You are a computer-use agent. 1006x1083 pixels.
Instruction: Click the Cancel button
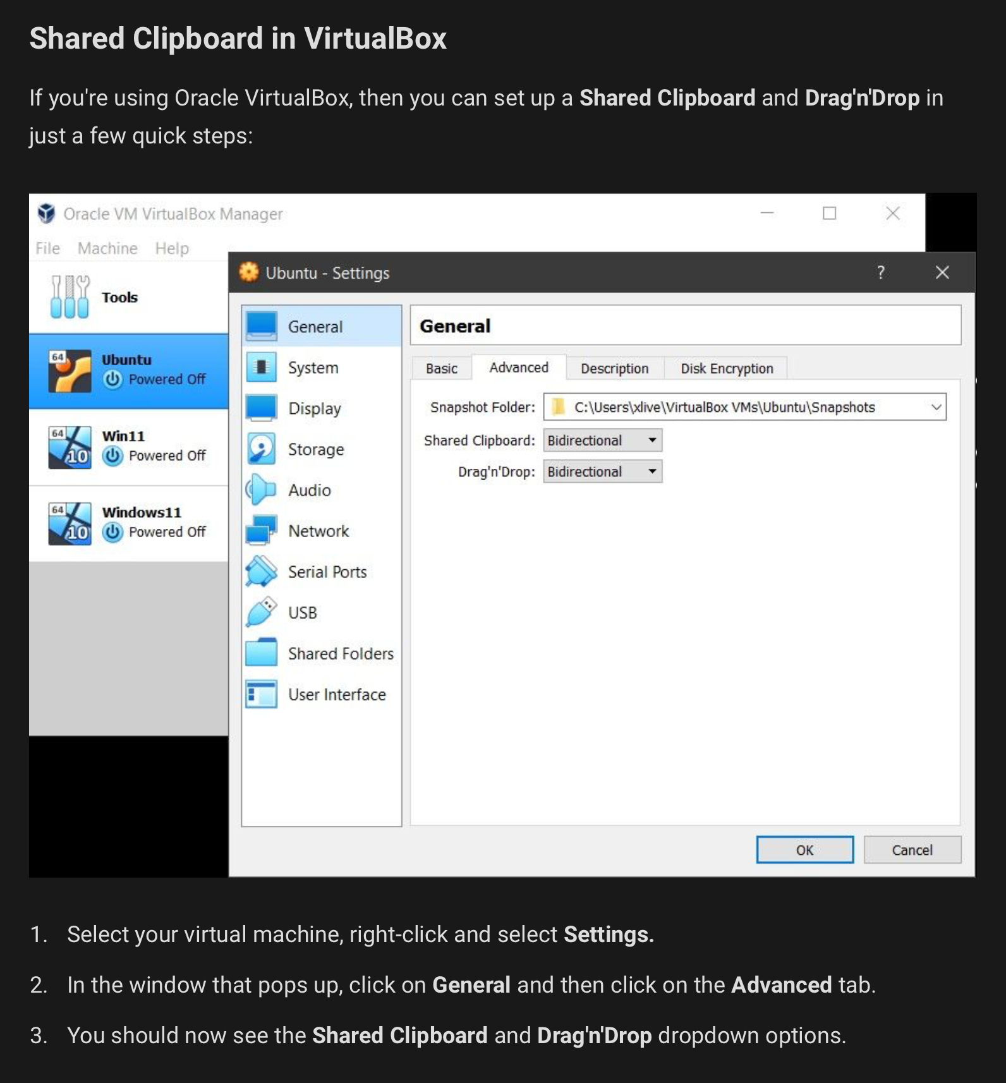(912, 850)
